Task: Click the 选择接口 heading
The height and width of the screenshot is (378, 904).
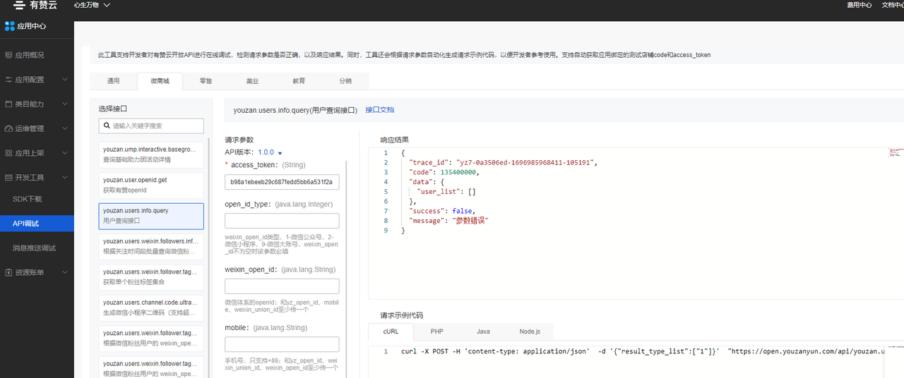Action: [113, 109]
